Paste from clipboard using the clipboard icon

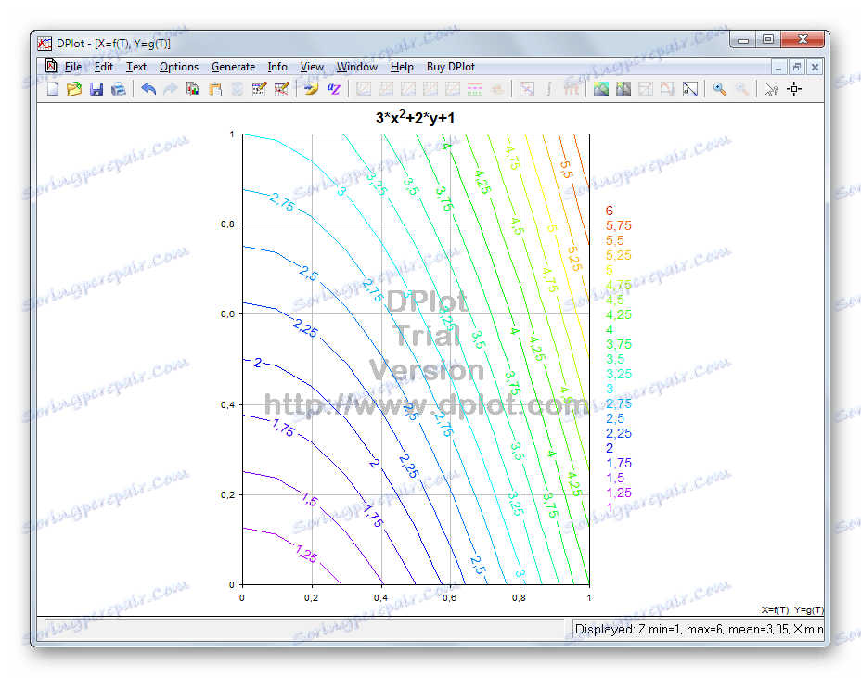[x=215, y=89]
